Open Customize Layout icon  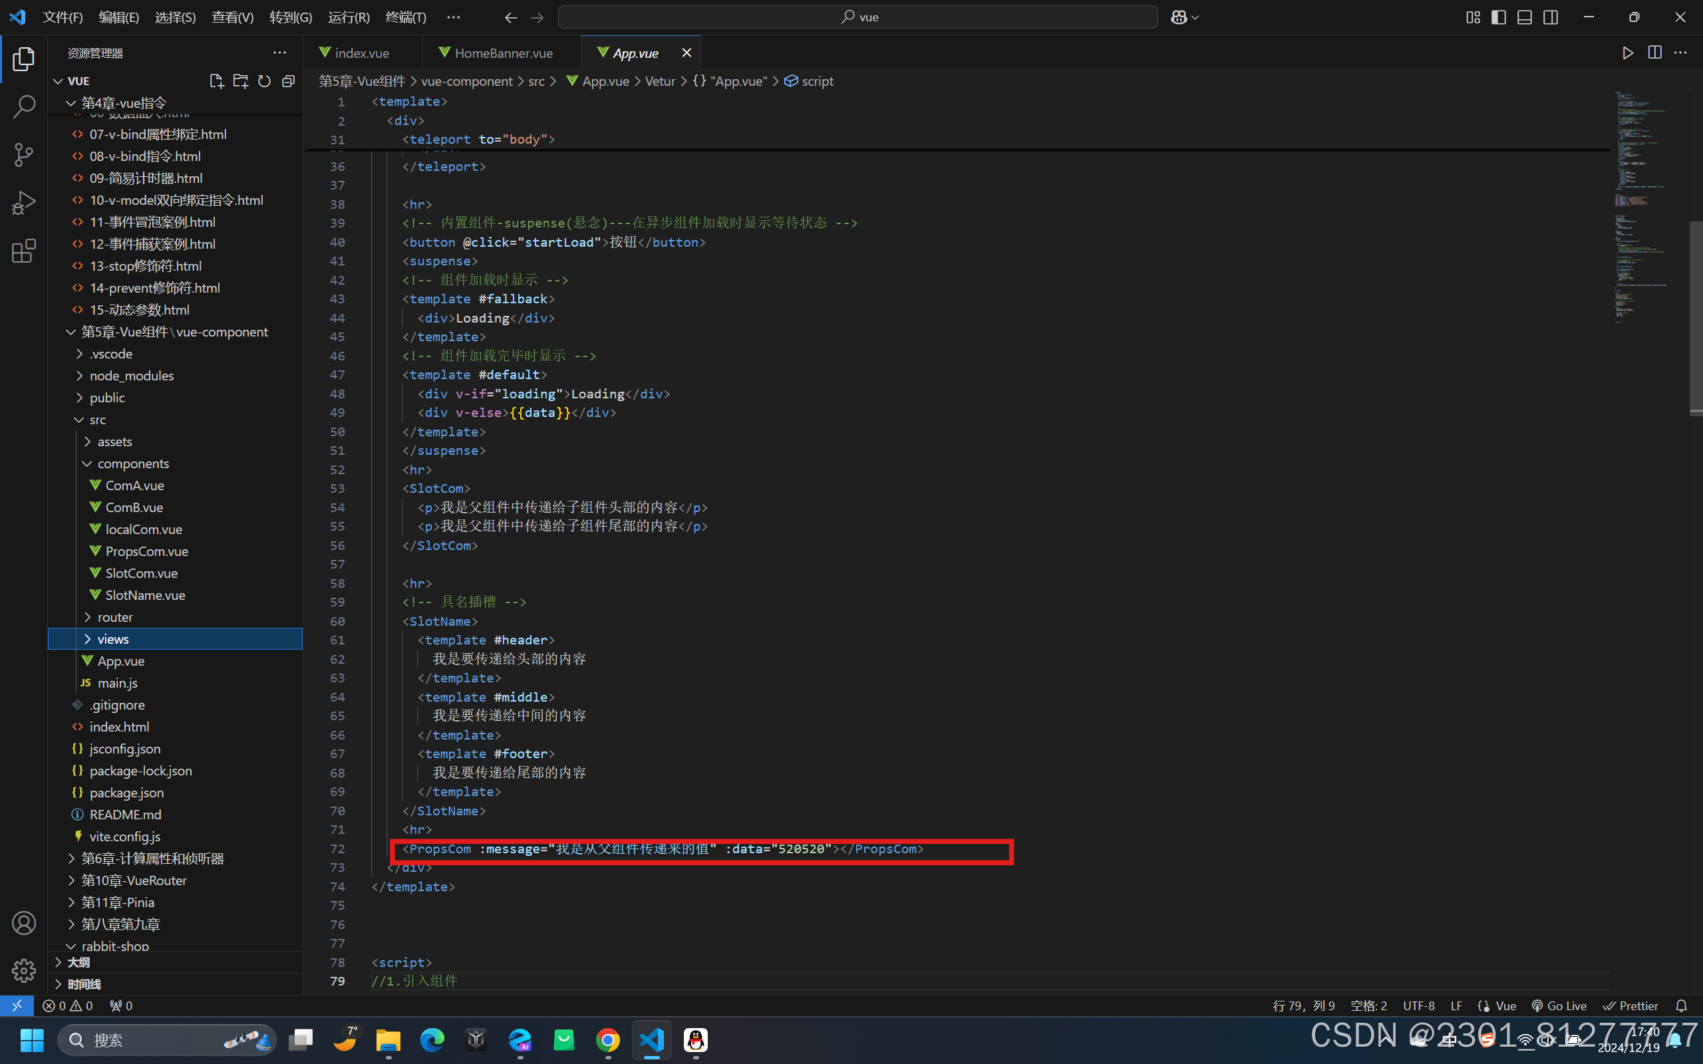pyautogui.click(x=1473, y=17)
